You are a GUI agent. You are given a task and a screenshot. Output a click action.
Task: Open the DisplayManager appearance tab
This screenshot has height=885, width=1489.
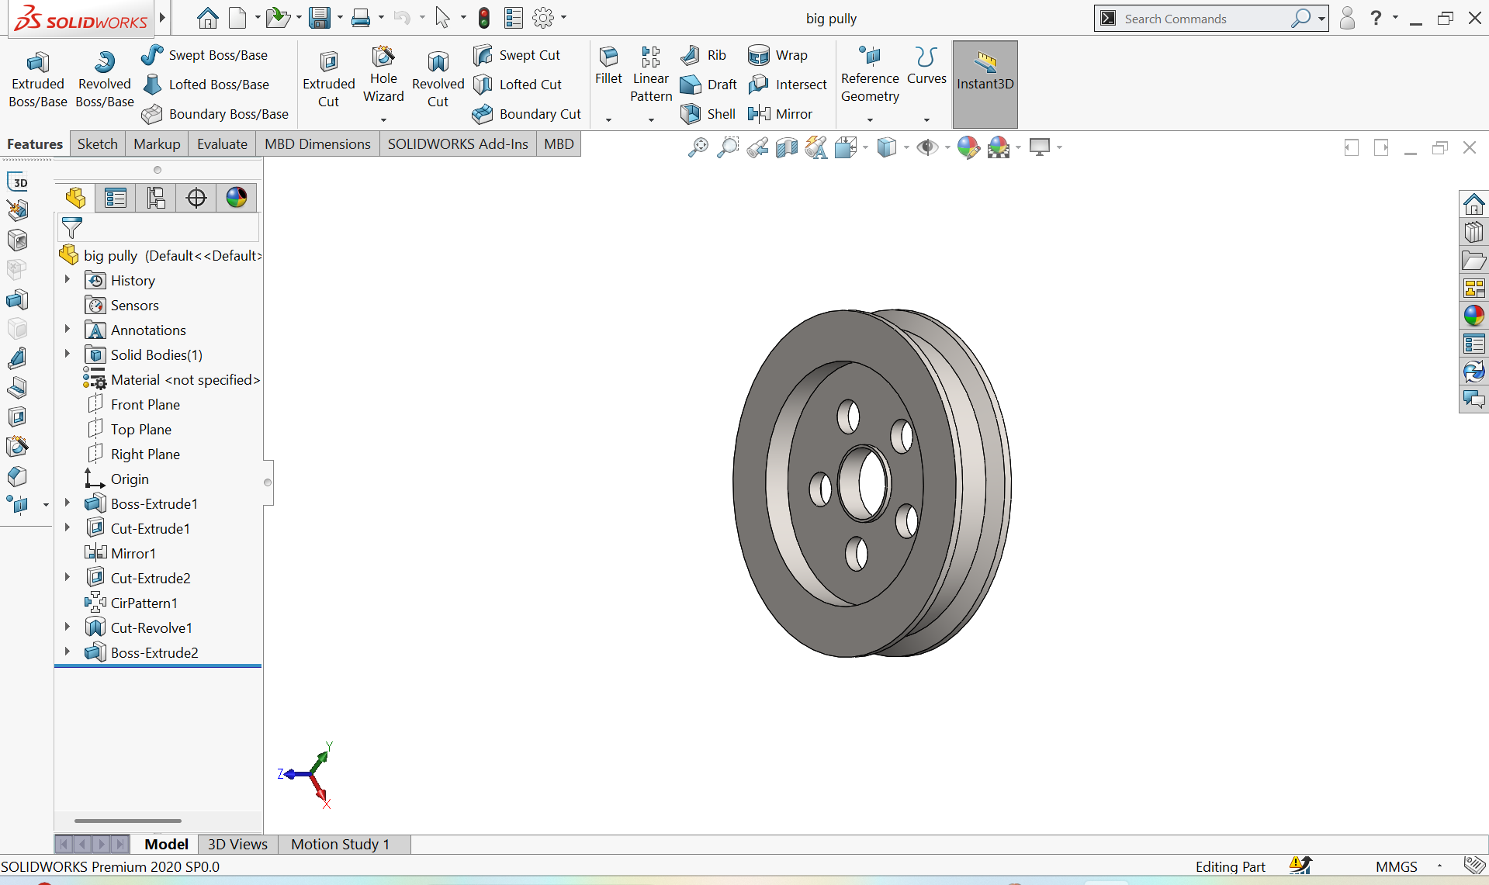[x=236, y=198]
